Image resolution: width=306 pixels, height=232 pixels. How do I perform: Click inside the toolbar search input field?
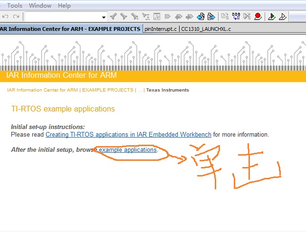(x=63, y=17)
